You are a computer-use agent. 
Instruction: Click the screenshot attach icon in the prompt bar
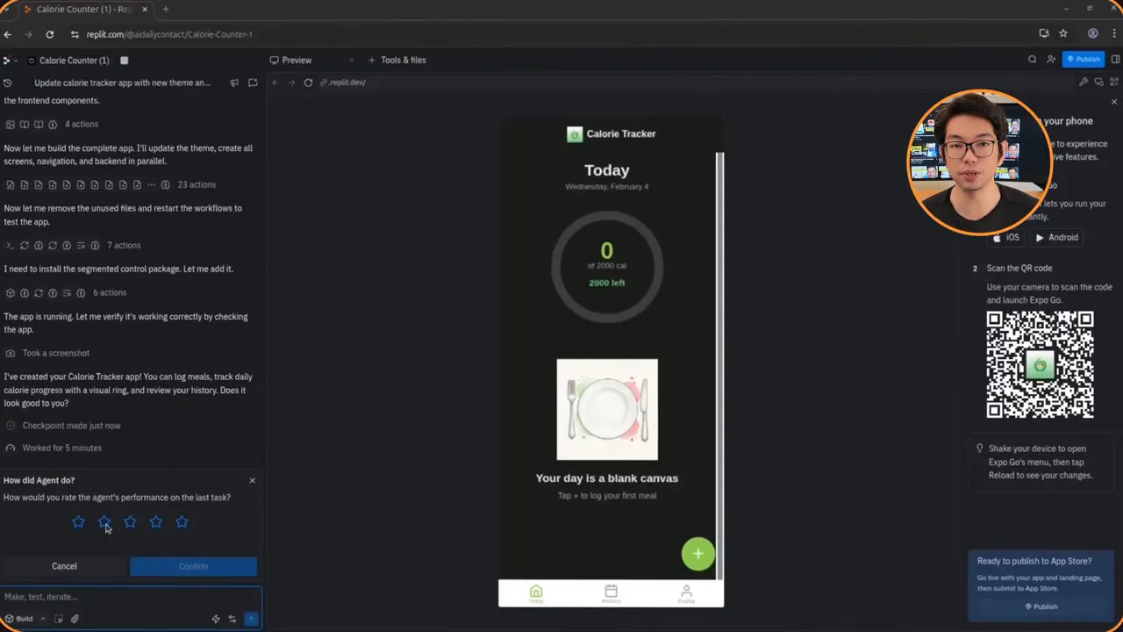pyautogui.click(x=58, y=619)
